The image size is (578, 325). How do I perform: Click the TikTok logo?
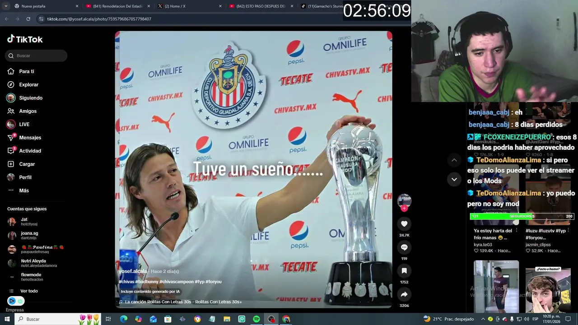coord(25,39)
